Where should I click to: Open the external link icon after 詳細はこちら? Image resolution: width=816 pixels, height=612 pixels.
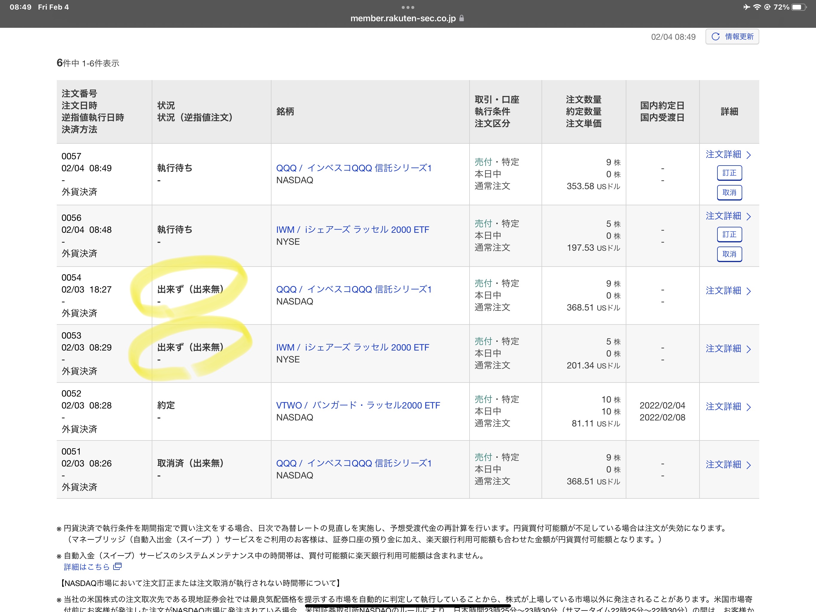117,566
